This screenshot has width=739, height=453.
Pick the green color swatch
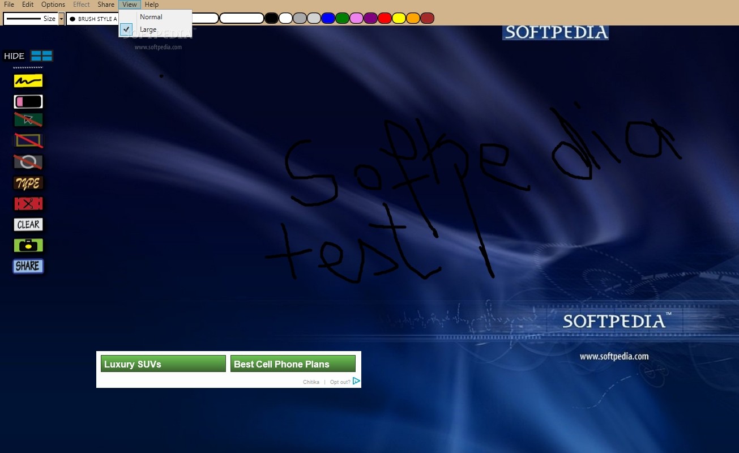coord(342,18)
